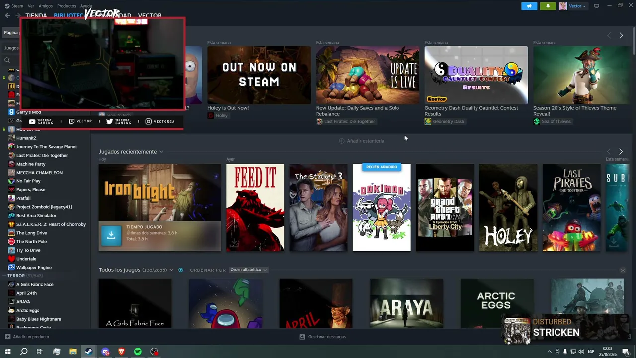Screen dimensions: 636x358
Task: Open the Ver menu
Action: pyautogui.click(x=31, y=6)
